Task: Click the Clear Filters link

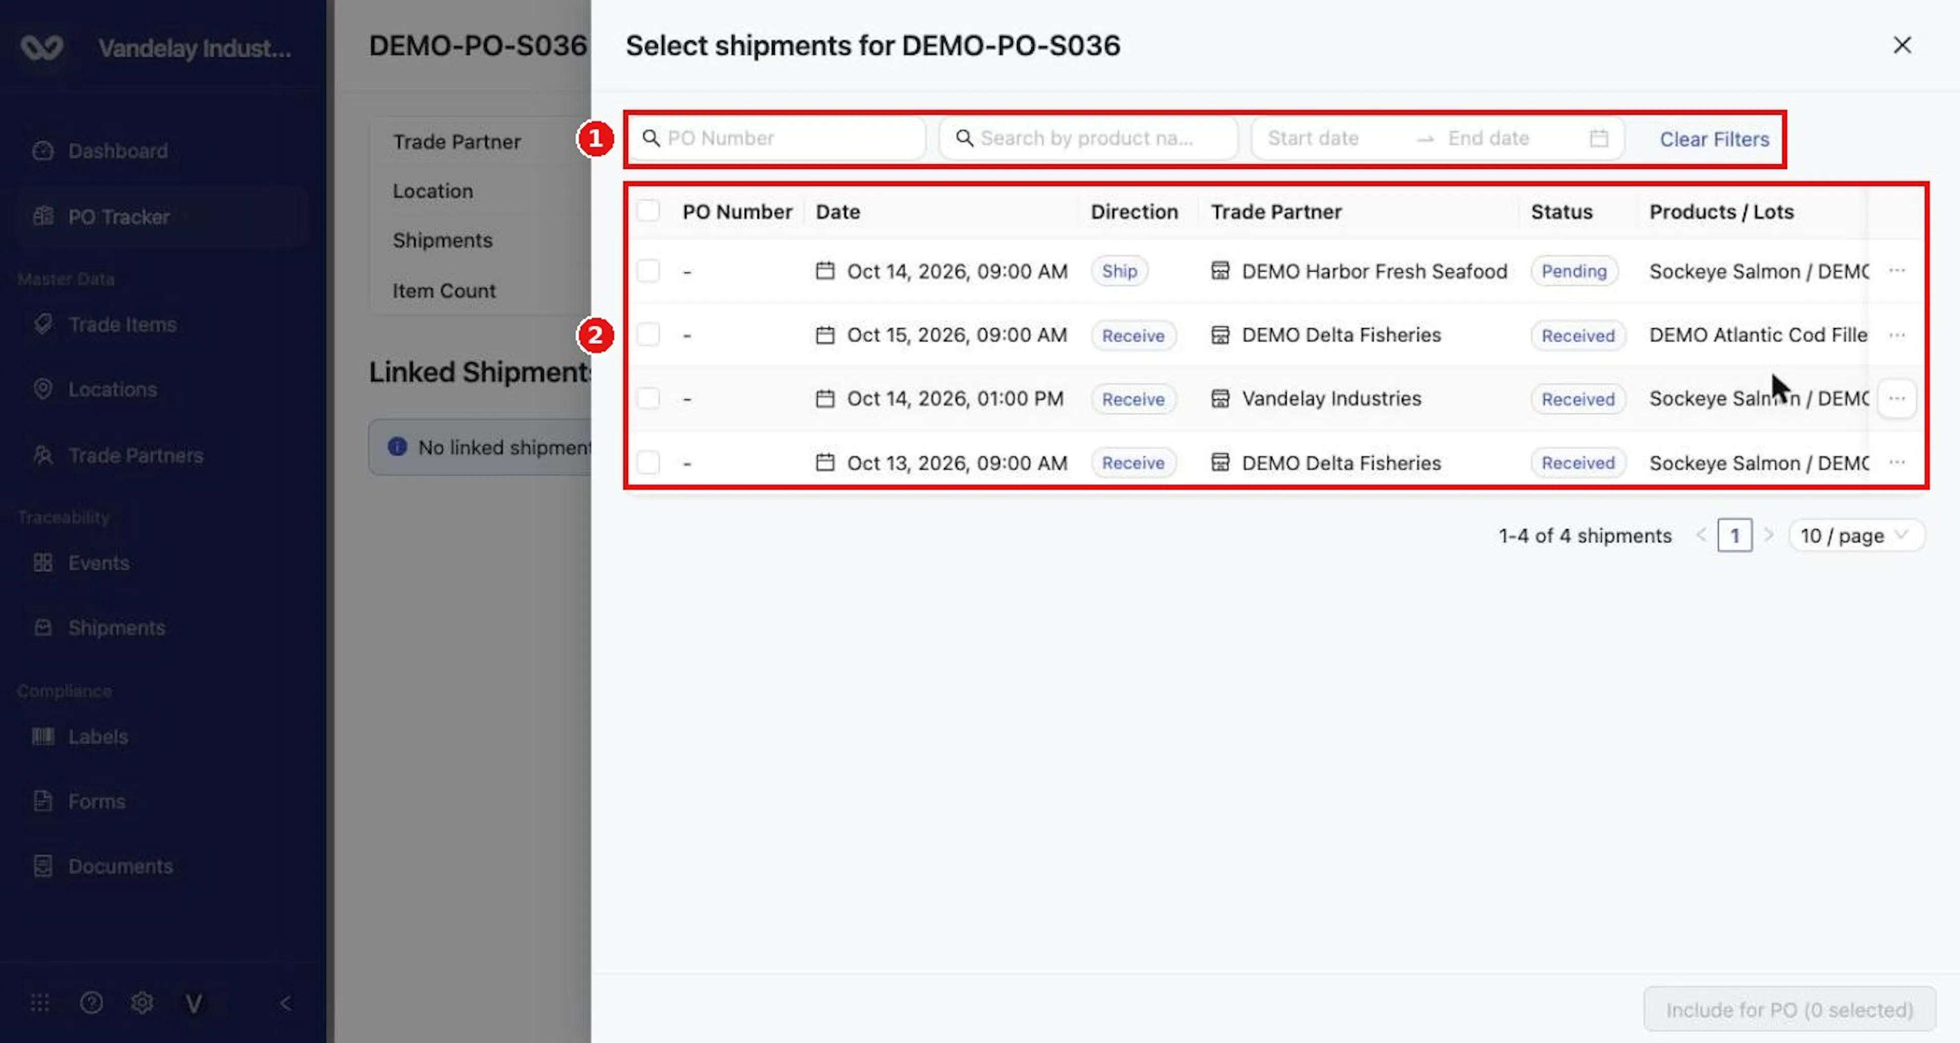Action: click(1714, 139)
